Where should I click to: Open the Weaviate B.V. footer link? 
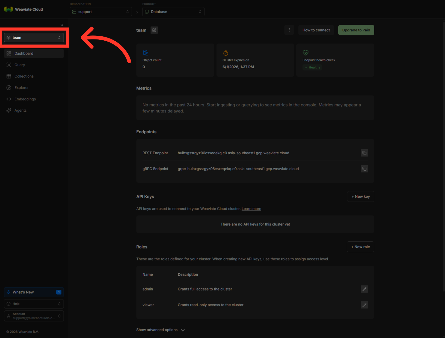click(x=28, y=332)
